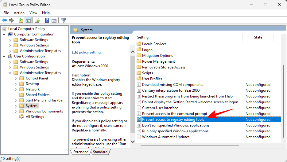The height and width of the screenshot is (162, 287).
Task: Click the System folder icon in header
Action: coord(76,30)
